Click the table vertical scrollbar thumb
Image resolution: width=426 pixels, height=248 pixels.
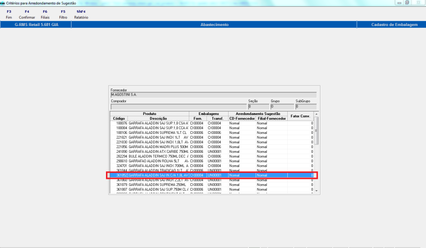[x=316, y=131]
